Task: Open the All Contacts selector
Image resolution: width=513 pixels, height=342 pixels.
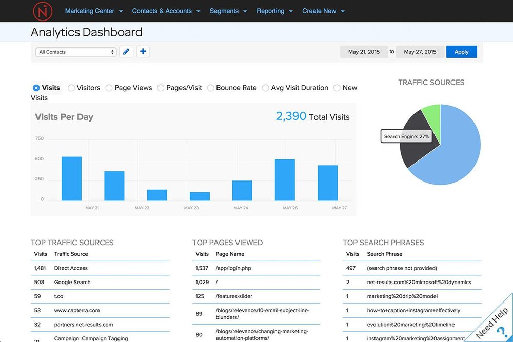Action: point(75,52)
